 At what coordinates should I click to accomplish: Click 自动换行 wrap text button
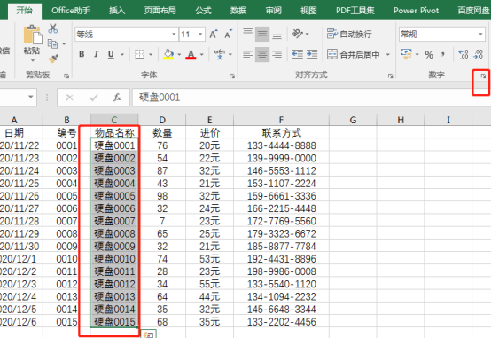[x=349, y=34]
